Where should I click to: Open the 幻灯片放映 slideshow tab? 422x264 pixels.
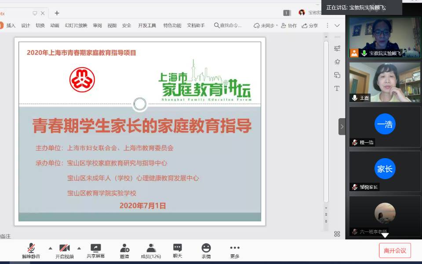[76, 25]
